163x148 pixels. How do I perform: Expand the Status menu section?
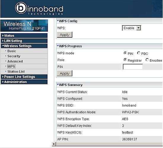(x=24, y=36)
